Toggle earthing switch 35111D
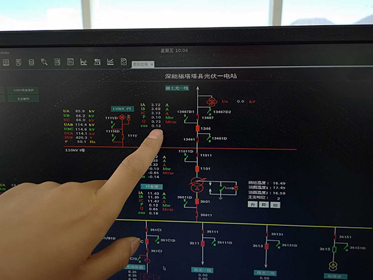 coord(214,243)
